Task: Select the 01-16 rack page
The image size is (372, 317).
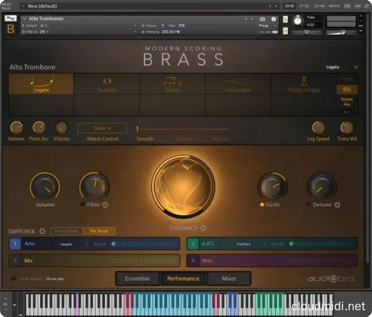Action: pyautogui.click(x=290, y=6)
